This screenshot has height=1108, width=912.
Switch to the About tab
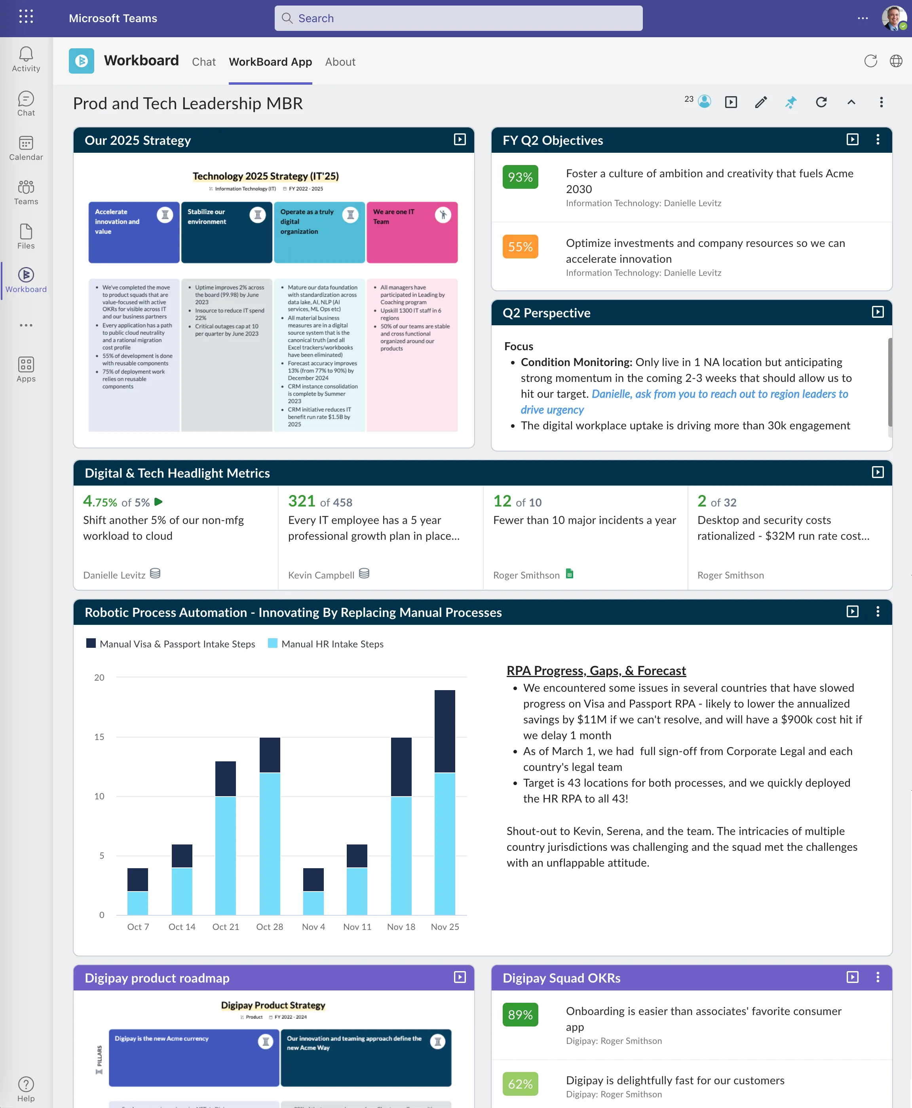tap(340, 62)
